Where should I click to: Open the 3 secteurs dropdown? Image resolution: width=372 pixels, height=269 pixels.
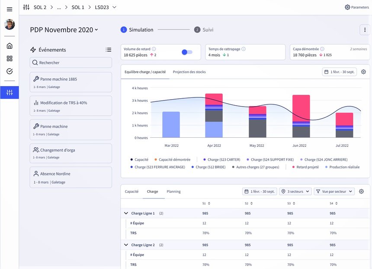click(x=295, y=191)
